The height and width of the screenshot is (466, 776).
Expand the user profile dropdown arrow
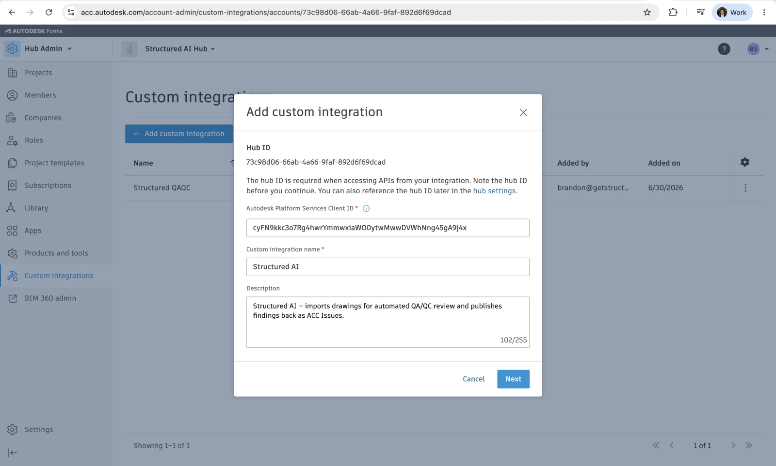767,49
